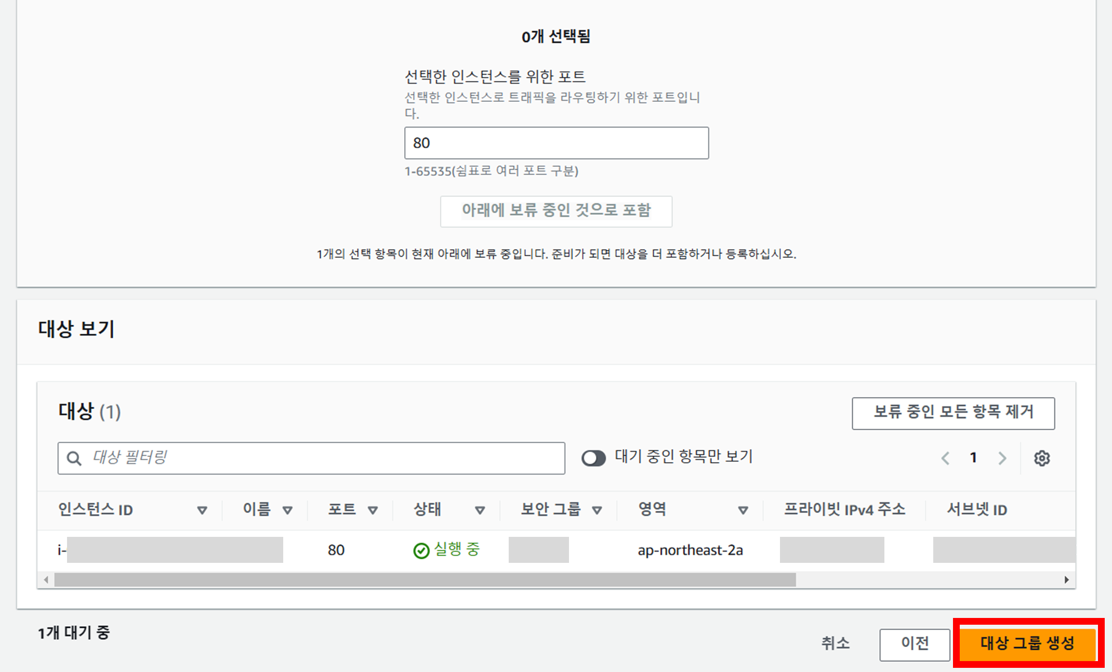Image resolution: width=1112 pixels, height=672 pixels.
Task: Open table preferences gear icon
Action: tap(1041, 458)
